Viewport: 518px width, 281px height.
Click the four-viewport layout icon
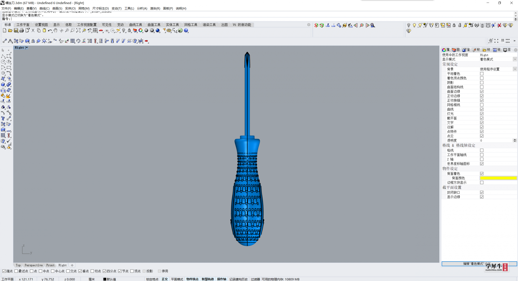coord(95,31)
